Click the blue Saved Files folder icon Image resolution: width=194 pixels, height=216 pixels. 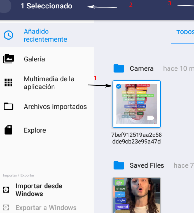click(x=119, y=165)
